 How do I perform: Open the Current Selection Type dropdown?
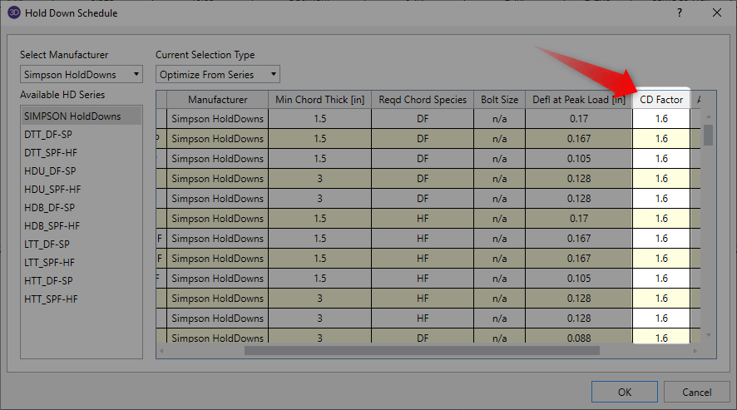pyautogui.click(x=218, y=74)
